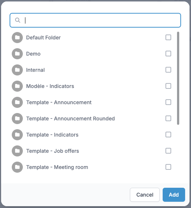Viewport: 191px width, 208px height.
Task: Click the Template - Job offers folder icon
Action: point(17,151)
